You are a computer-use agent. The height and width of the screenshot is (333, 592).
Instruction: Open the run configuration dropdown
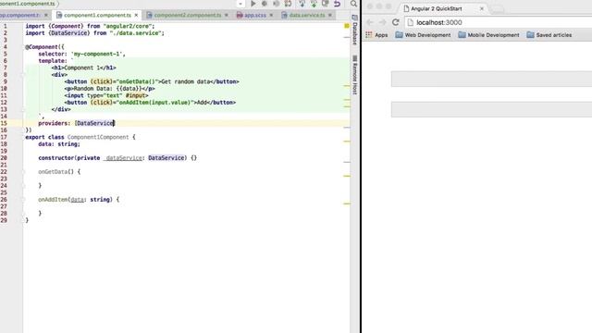240,4
